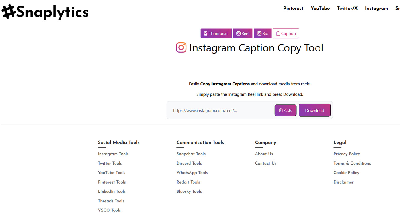Open YouTube in the top navigation
400x216 pixels.
pyautogui.click(x=320, y=8)
